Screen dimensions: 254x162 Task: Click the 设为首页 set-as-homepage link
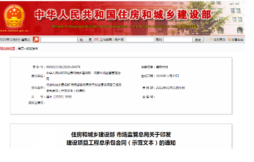point(220,40)
